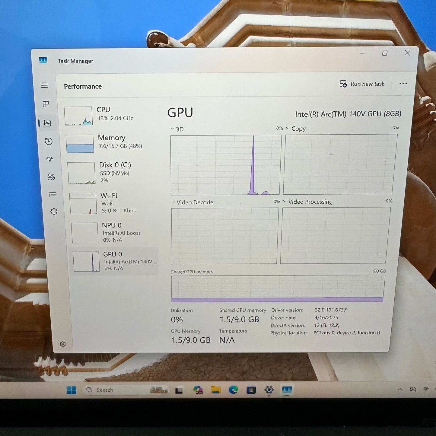Viewport: 436px width, 436px height.
Task: Open the App history page icon
Action: point(49,141)
